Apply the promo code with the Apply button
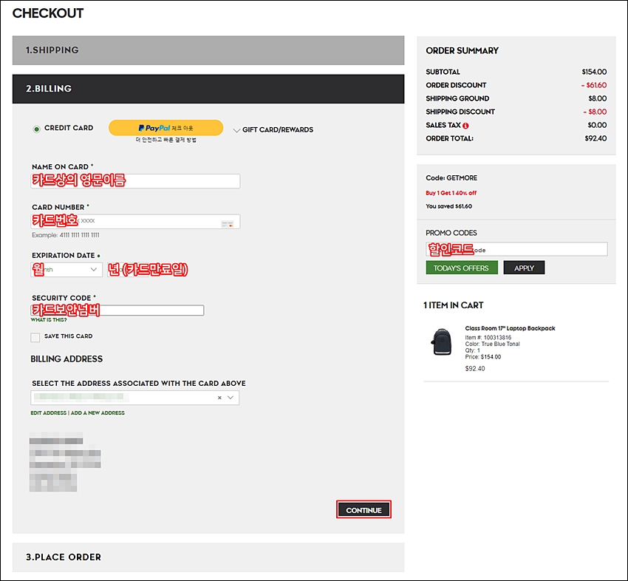Screen dimensions: 628x581 coord(524,268)
